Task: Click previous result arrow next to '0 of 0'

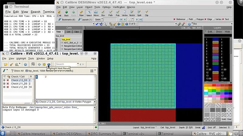Action: (119, 24)
